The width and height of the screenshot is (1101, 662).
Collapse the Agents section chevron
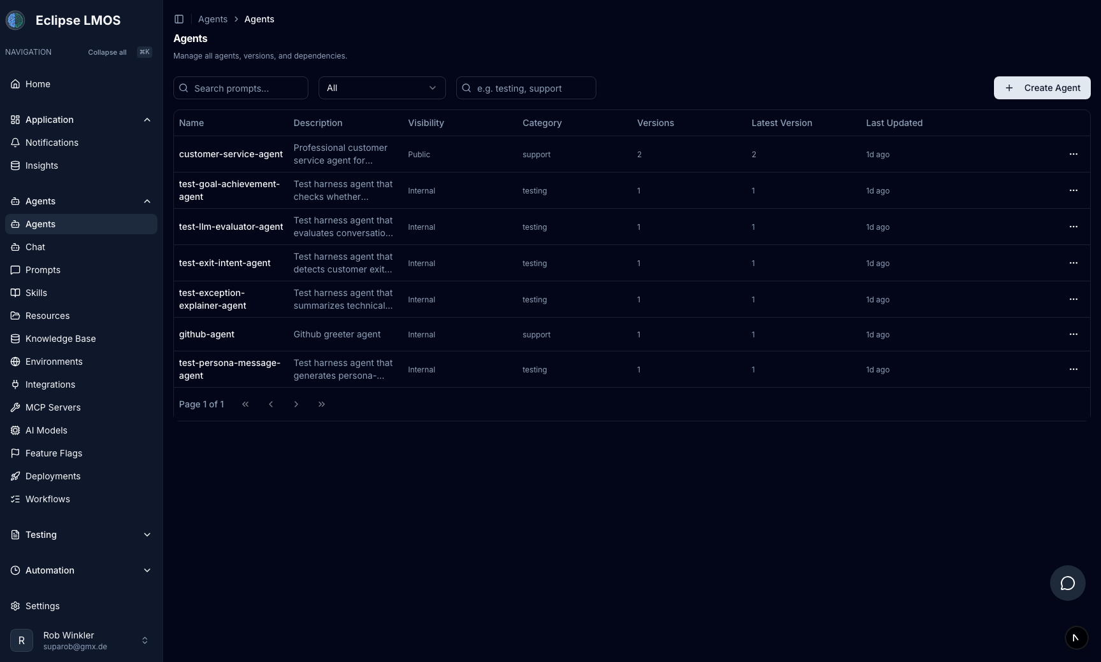[x=147, y=201]
